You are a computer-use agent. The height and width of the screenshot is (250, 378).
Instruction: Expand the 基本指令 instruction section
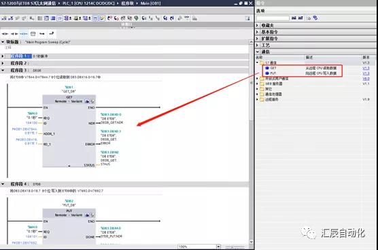pyautogui.click(x=257, y=32)
